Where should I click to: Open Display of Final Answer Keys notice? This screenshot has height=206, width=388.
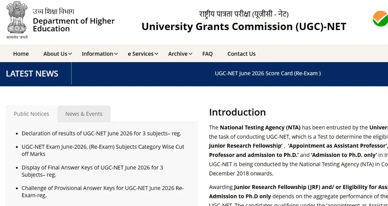coord(92,171)
